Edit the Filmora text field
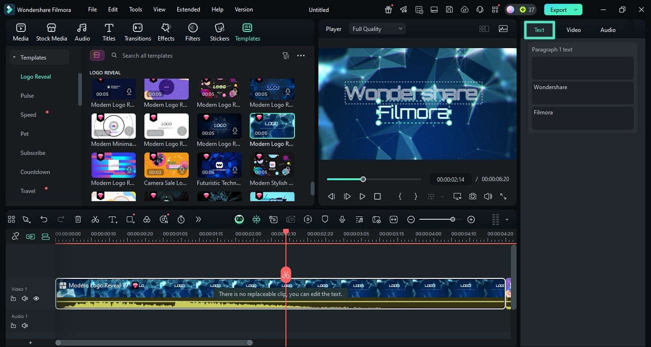 [x=582, y=118]
